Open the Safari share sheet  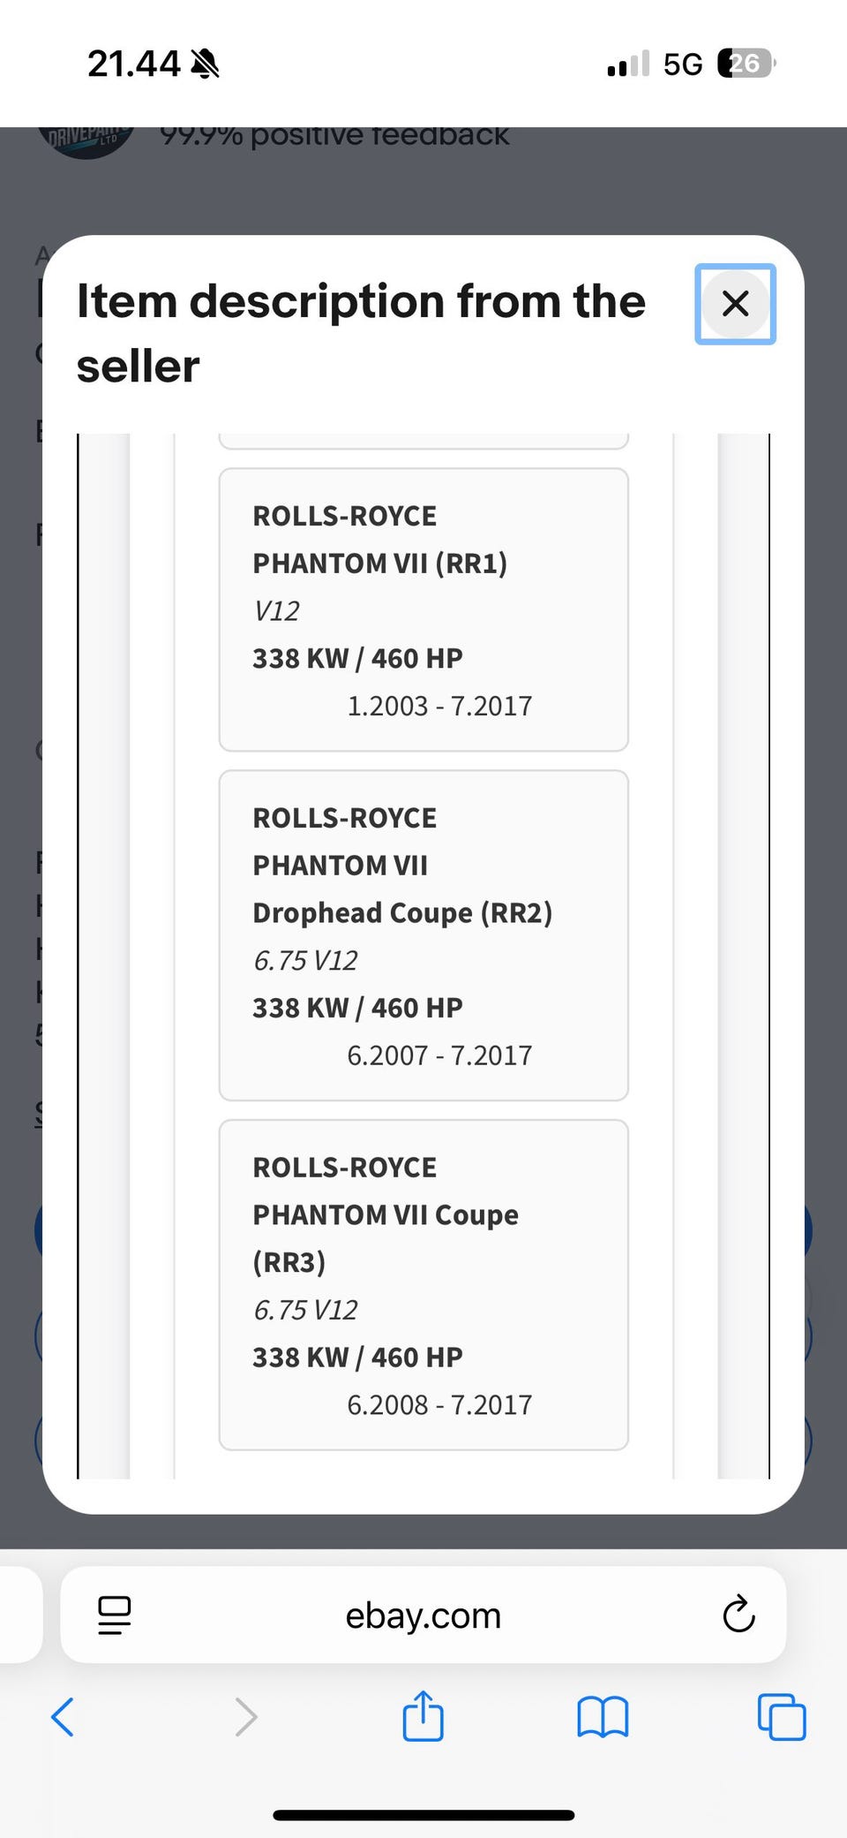(x=423, y=1716)
